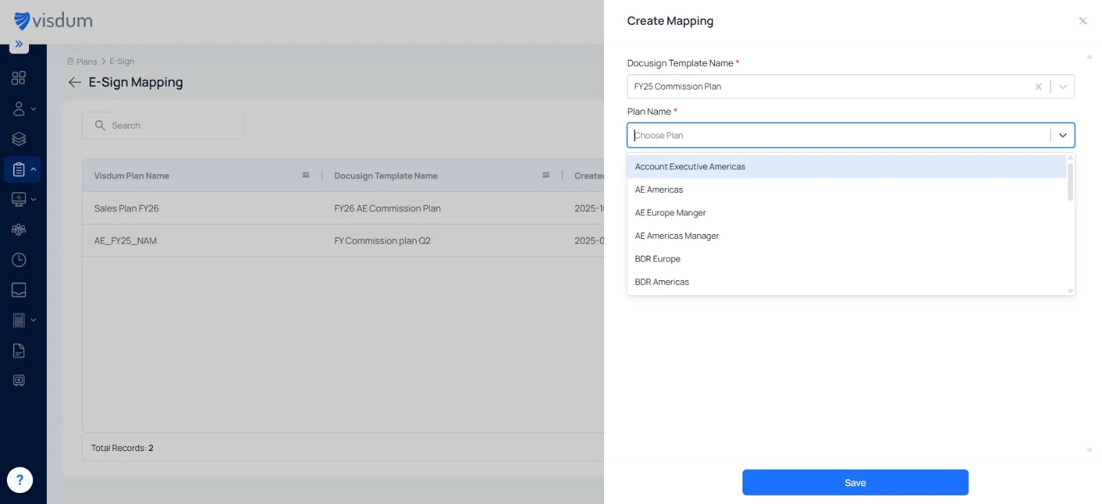The height and width of the screenshot is (504, 1102).
Task: Click the Save button
Action: pyautogui.click(x=855, y=483)
